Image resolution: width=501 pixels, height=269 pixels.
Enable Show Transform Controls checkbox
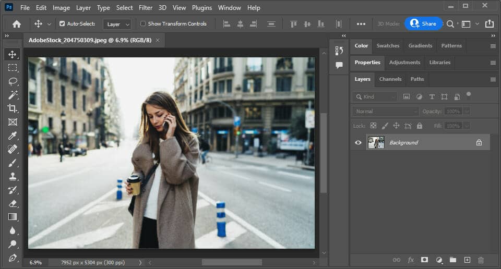(143, 24)
